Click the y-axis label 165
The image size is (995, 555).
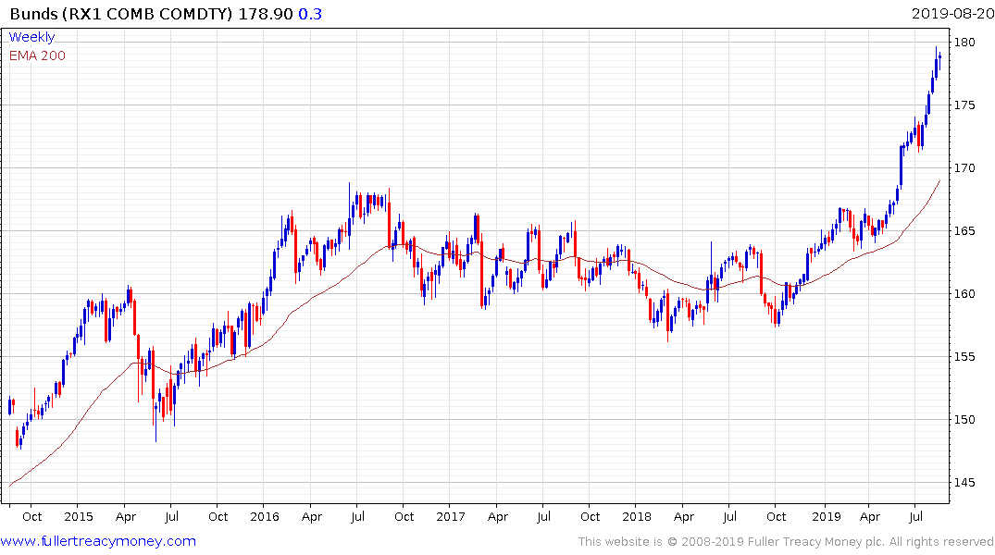[964, 230]
